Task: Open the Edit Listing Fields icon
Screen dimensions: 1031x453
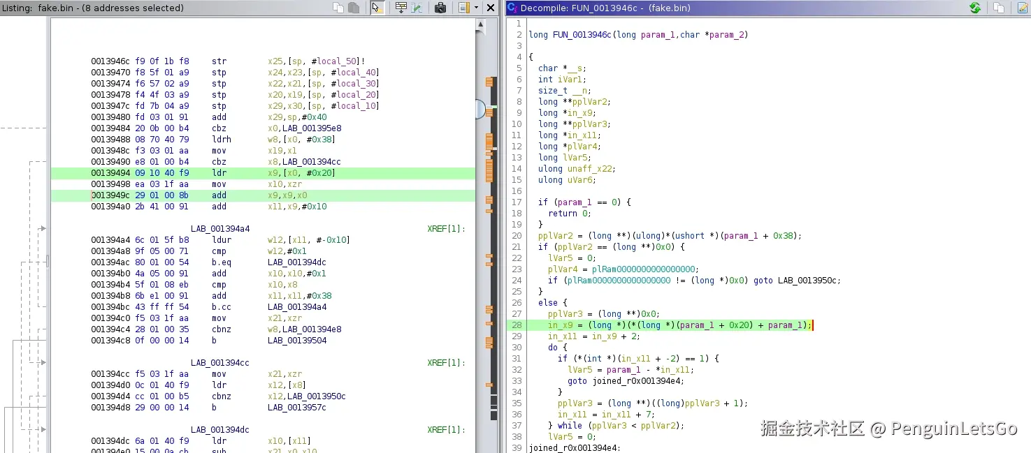Action: coord(401,8)
